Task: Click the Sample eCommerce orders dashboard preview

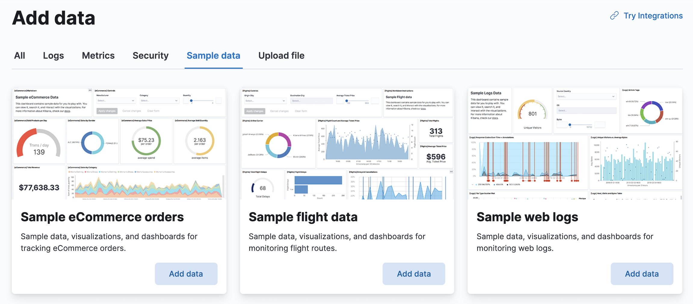Action: pos(119,144)
